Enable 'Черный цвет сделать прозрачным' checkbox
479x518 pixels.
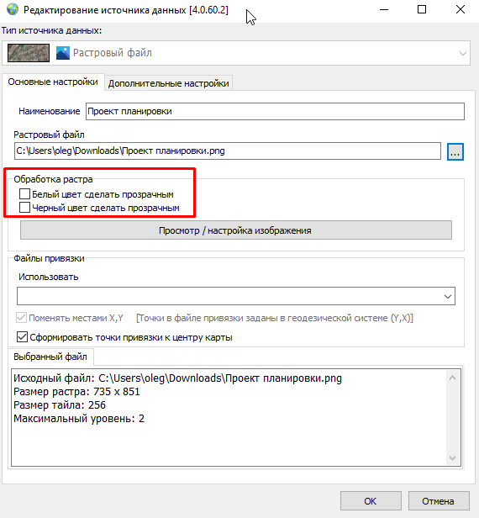pyautogui.click(x=24, y=208)
